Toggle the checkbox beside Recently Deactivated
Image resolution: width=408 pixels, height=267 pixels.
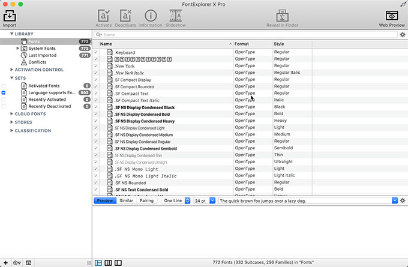4,106
